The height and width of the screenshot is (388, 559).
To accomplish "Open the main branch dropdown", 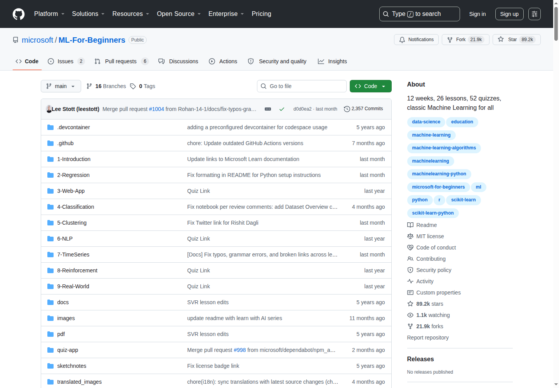I will click(61, 86).
